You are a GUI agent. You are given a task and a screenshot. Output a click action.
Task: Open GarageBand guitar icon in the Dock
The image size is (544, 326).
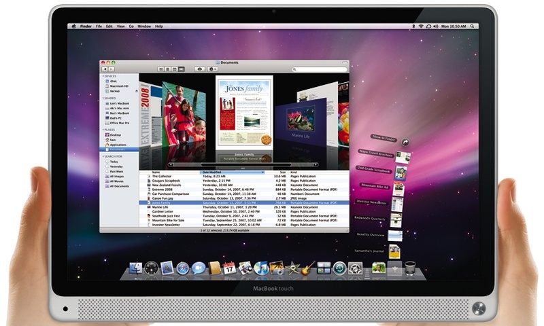[x=307, y=268]
